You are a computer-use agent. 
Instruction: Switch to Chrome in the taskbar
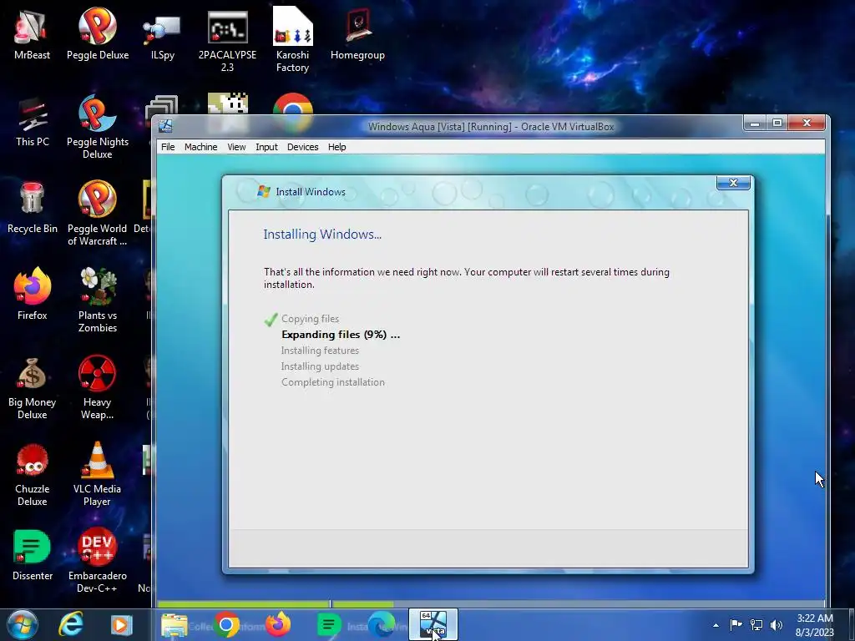click(226, 624)
